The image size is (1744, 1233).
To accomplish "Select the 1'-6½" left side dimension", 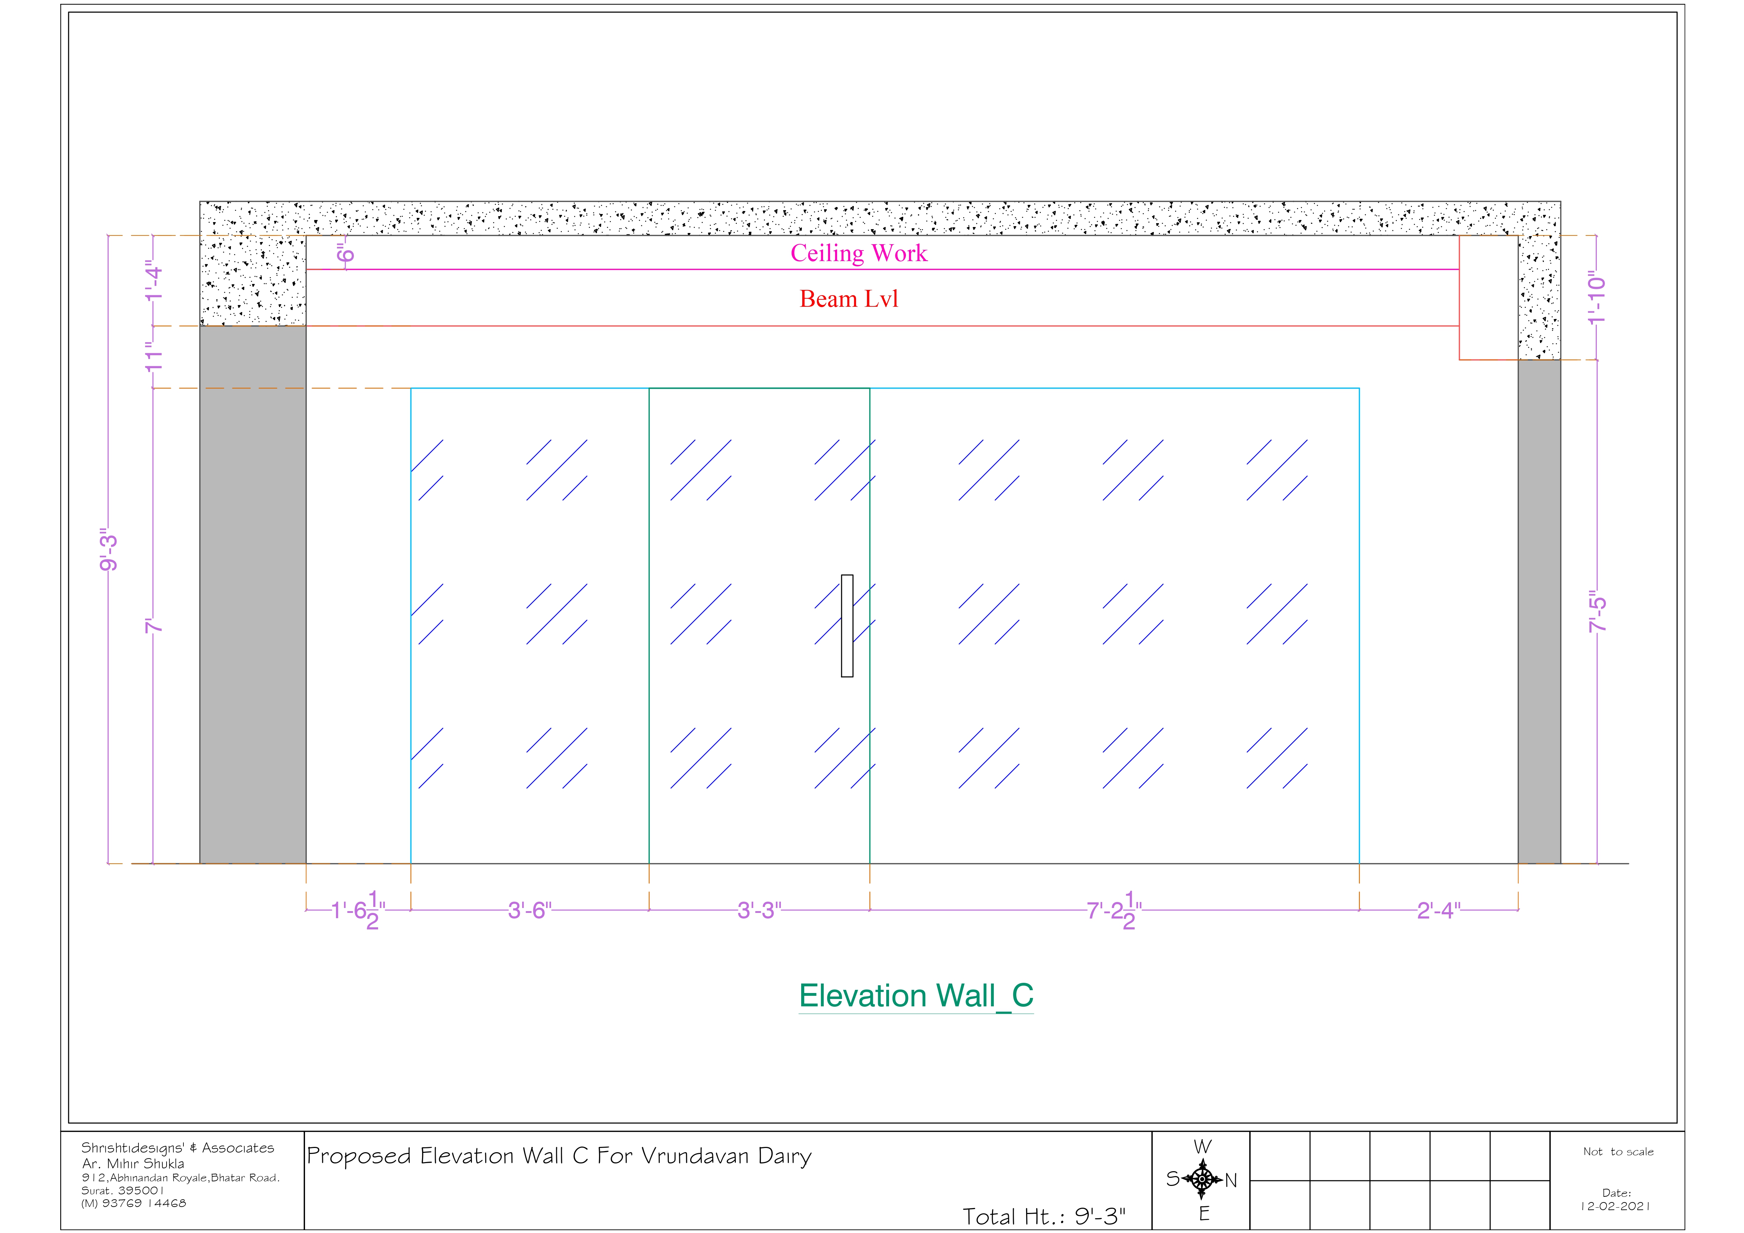I will pos(358,910).
